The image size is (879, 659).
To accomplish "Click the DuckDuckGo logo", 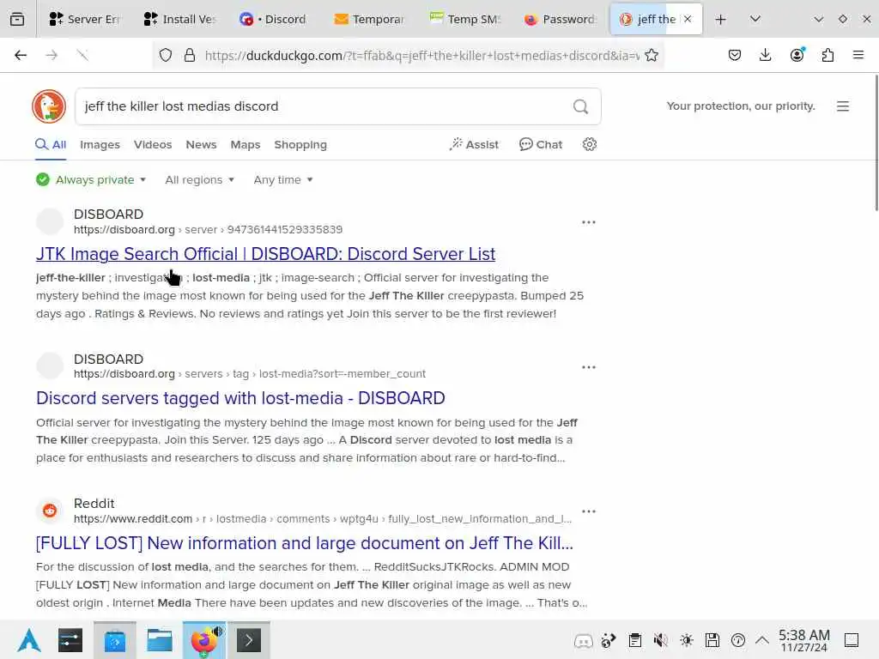I will click(x=49, y=106).
